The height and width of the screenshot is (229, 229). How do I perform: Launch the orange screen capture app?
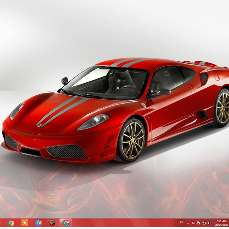pos(25,223)
